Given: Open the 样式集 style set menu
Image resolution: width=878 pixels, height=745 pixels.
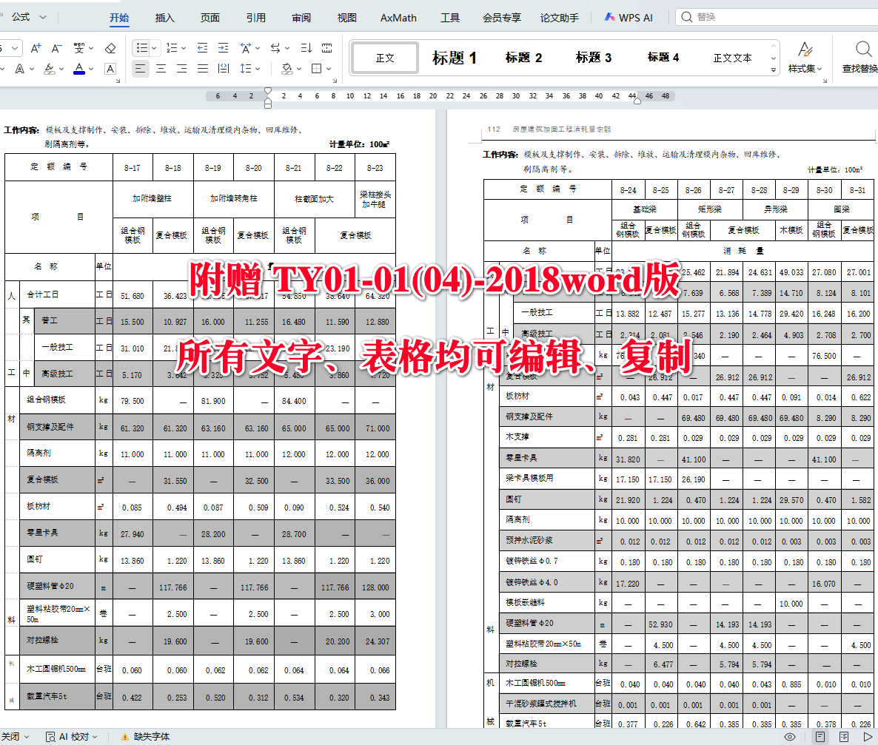Looking at the screenshot, I should [805, 58].
